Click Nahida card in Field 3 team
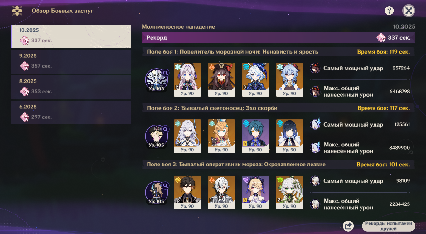 [290, 193]
